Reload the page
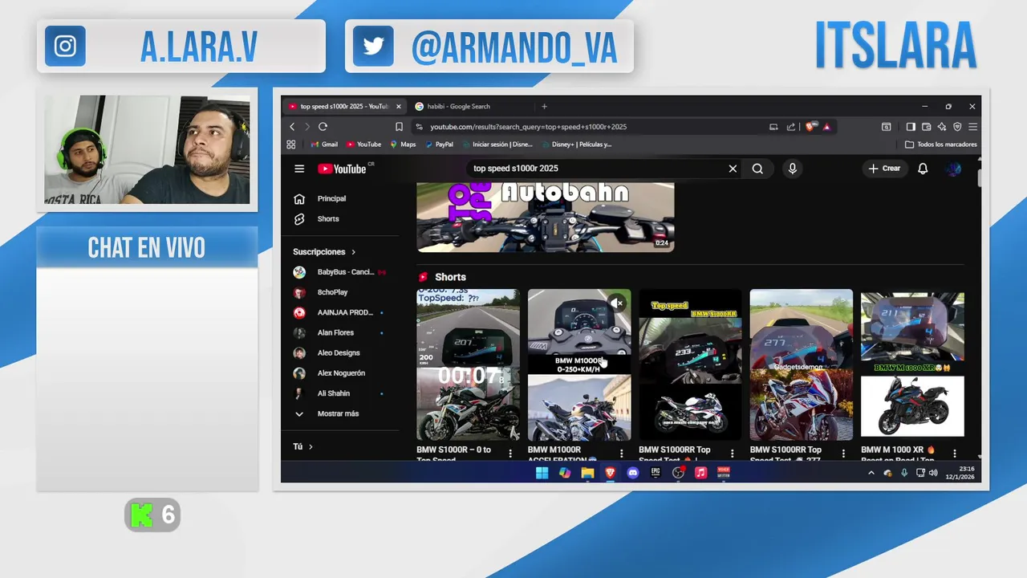This screenshot has height=578, width=1027. [323, 127]
